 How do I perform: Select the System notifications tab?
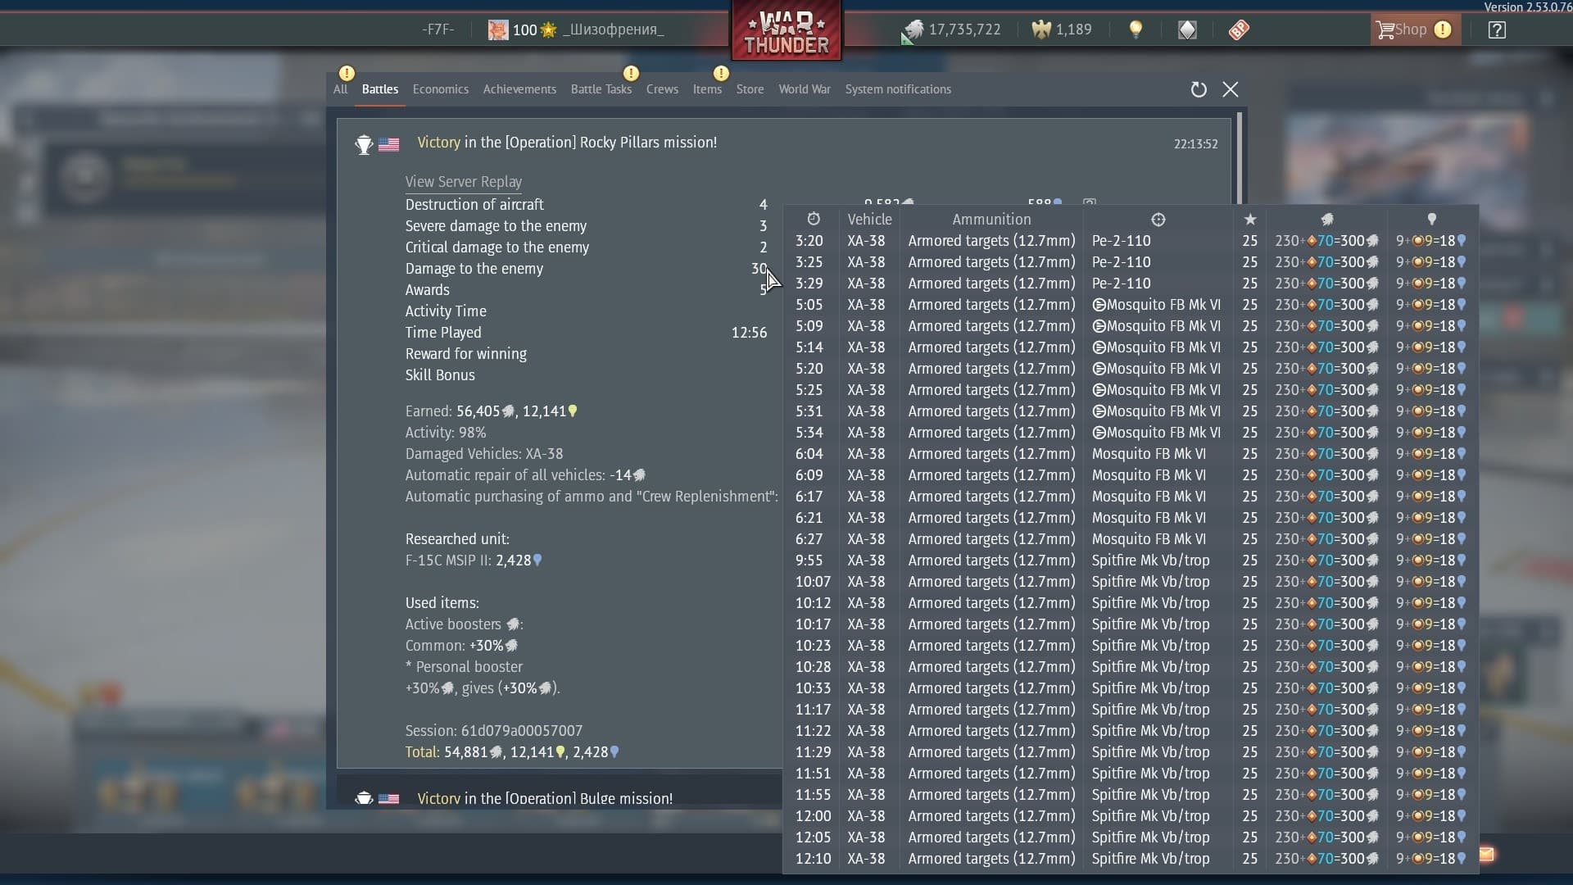898,89
